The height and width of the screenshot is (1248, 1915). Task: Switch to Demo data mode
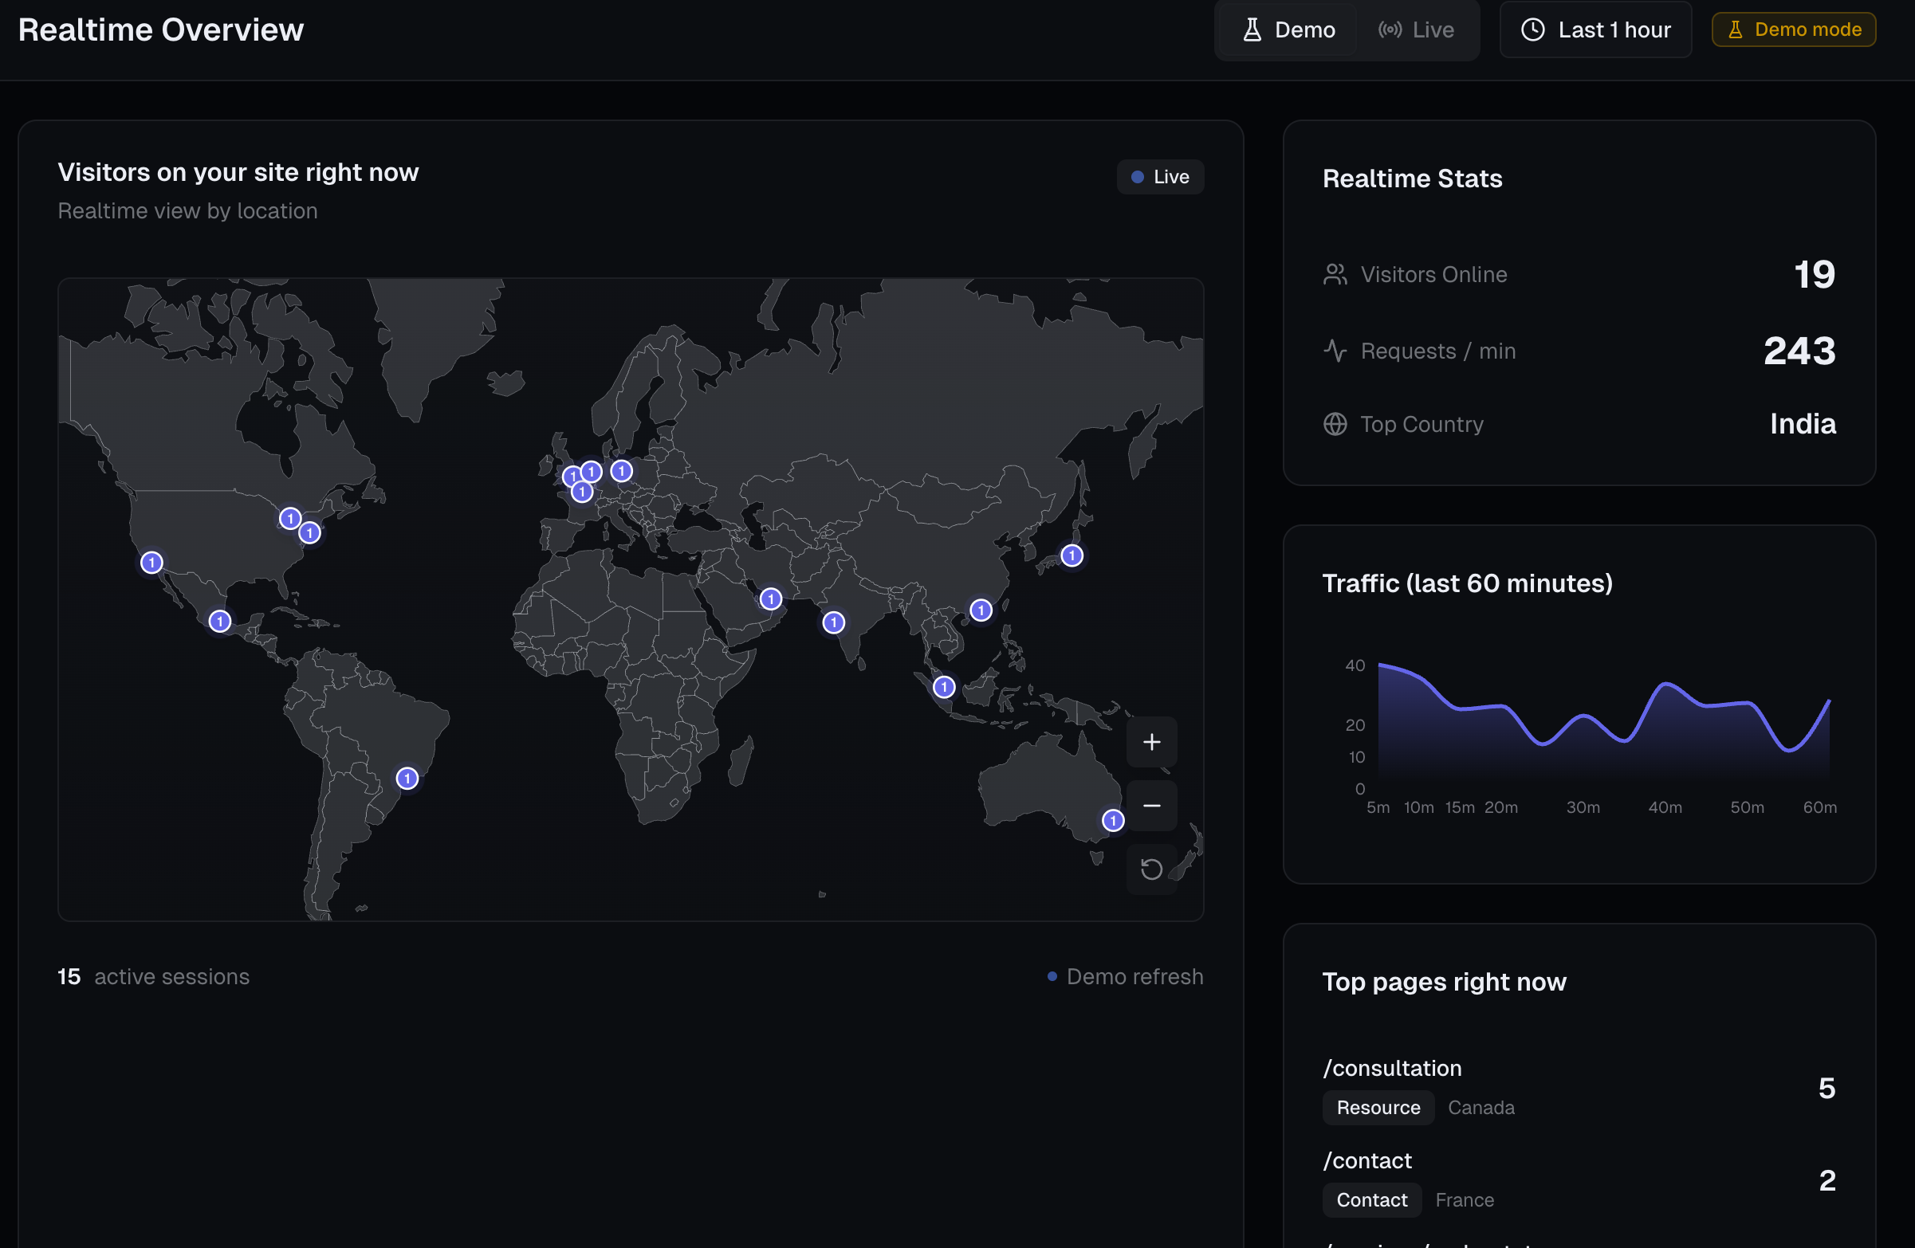coord(1288,29)
